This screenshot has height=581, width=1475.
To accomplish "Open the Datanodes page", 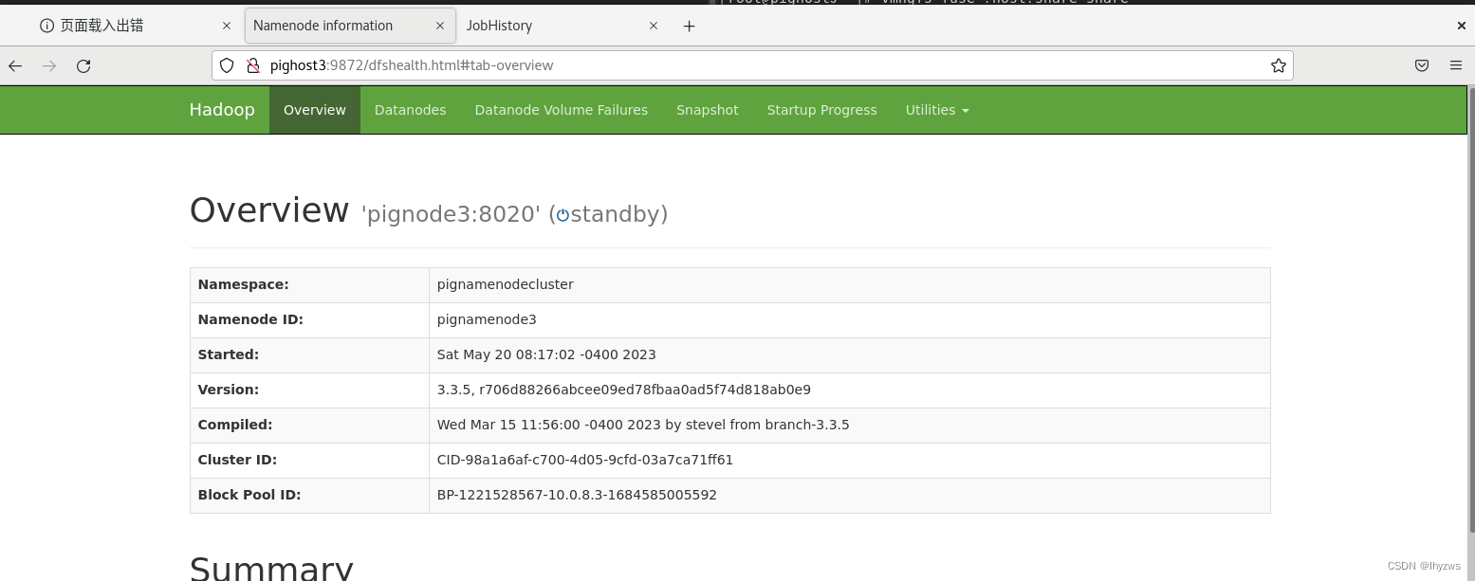I will click(410, 110).
